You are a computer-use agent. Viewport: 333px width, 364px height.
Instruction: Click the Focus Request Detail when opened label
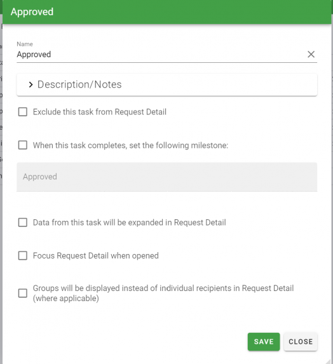(x=96, y=255)
